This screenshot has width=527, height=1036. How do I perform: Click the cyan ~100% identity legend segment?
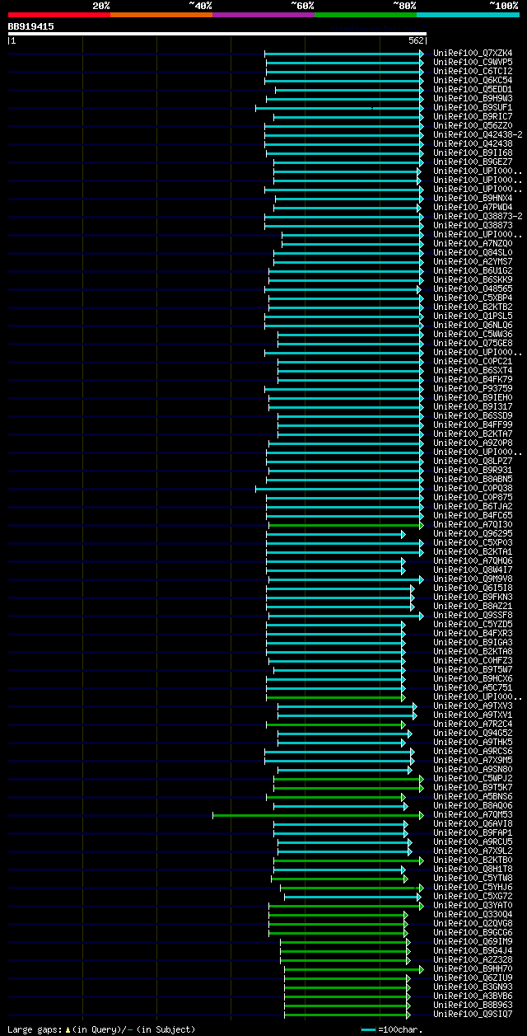click(x=468, y=15)
